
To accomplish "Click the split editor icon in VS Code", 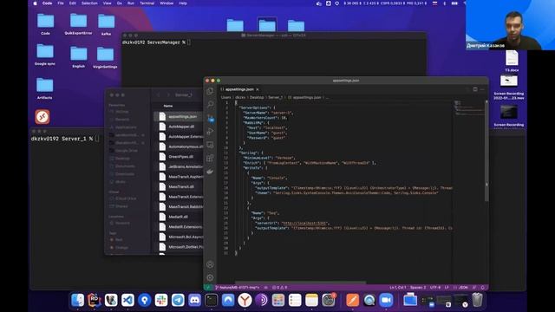I will (x=475, y=89).
